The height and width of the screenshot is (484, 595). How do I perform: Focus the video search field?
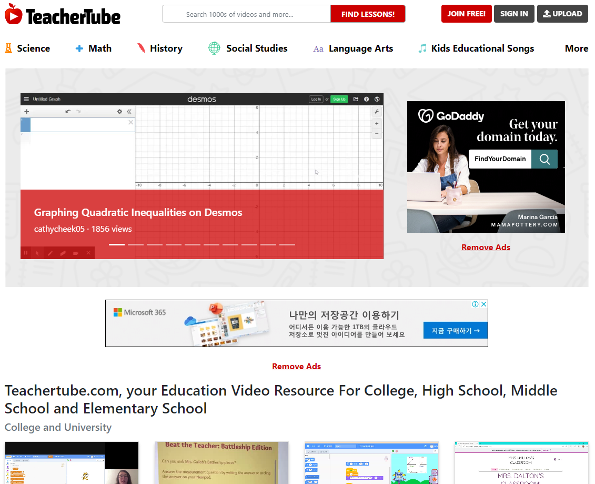tap(246, 14)
